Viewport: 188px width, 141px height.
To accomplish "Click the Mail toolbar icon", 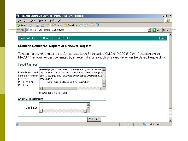I will pyautogui.click(x=87, y=25).
